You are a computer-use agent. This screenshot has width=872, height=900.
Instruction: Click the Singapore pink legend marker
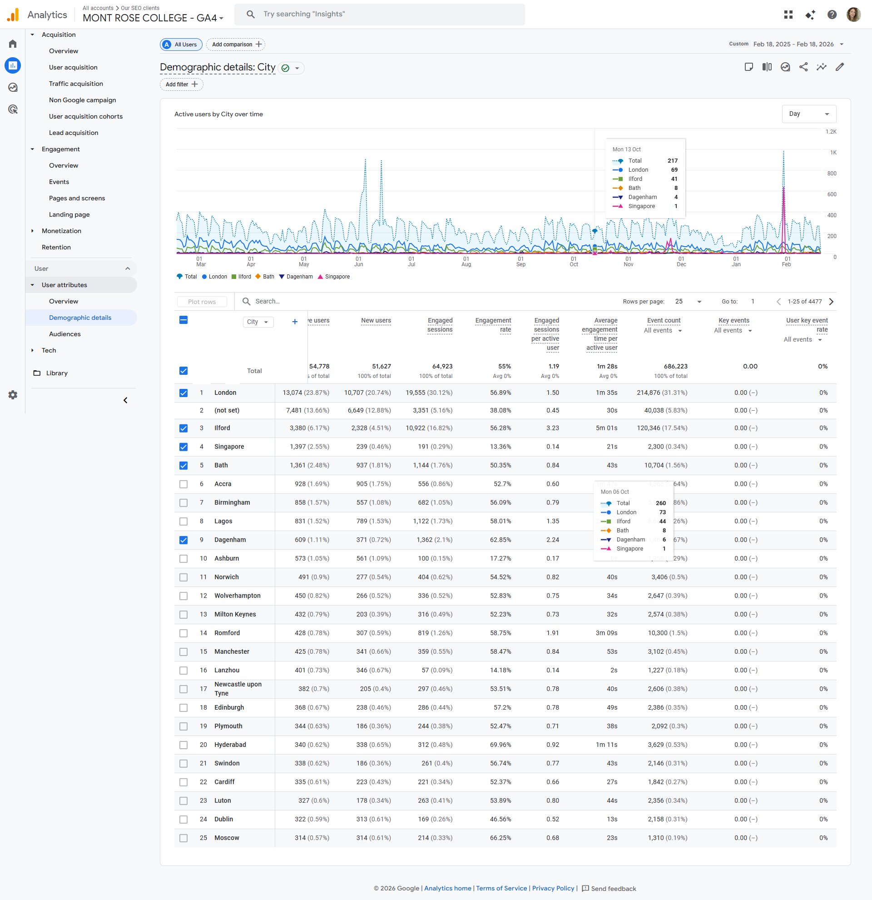[x=320, y=277]
